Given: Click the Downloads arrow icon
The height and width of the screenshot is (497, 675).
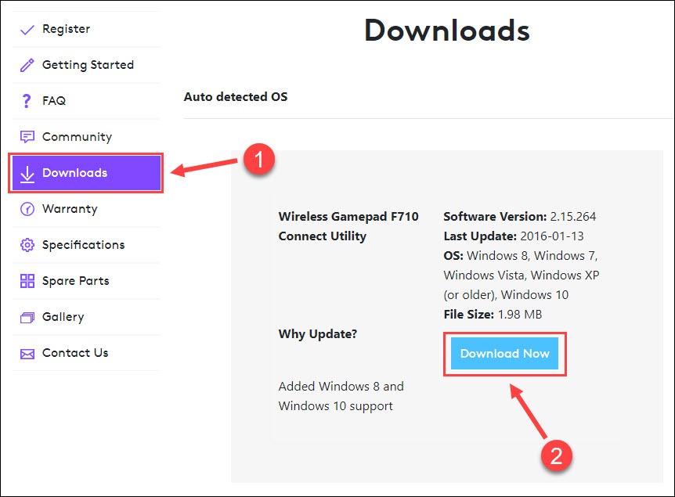Looking at the screenshot, I should point(27,173).
